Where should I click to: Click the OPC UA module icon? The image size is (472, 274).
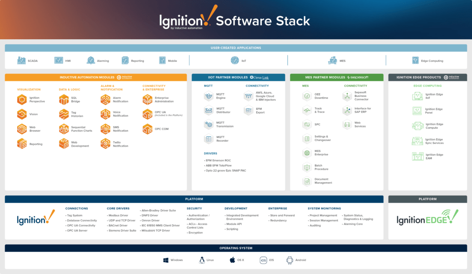(x=147, y=114)
